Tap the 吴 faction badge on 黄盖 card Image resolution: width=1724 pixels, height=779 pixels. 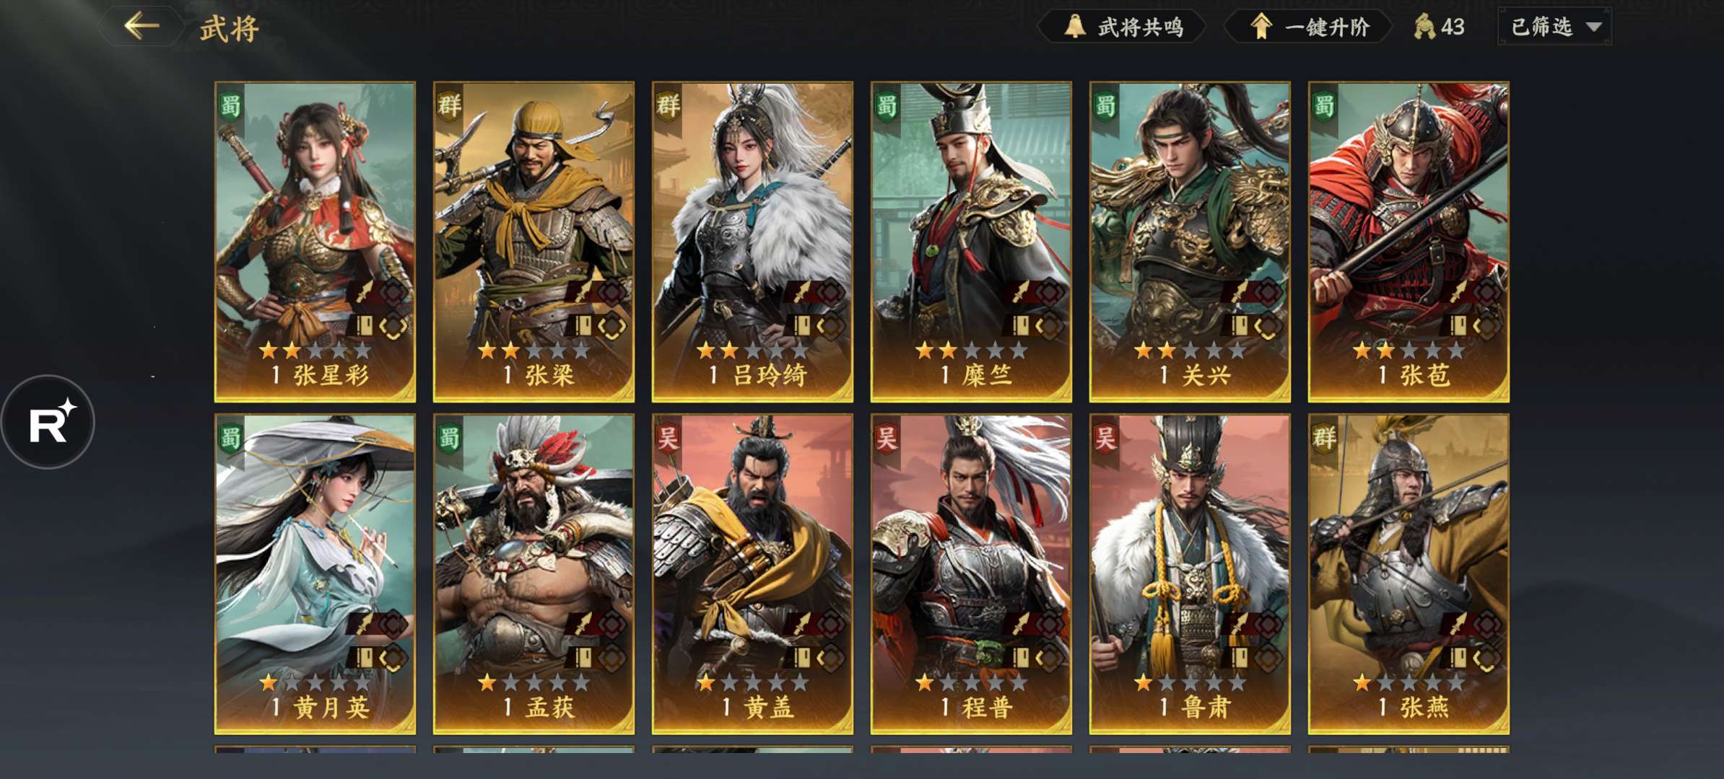pos(668,438)
